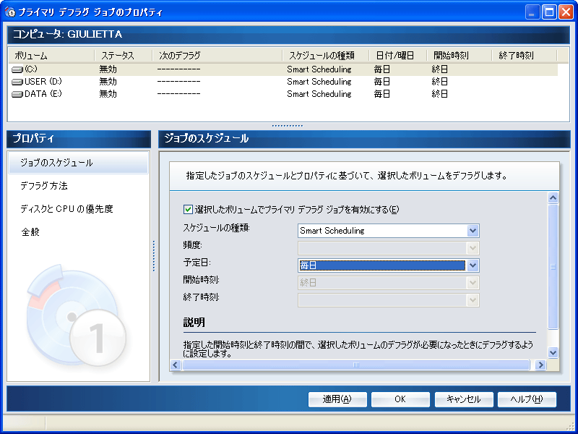This screenshot has height=434, width=578.
Task: Click the scroll-down arrow in schedule panel
Action: click(x=553, y=352)
